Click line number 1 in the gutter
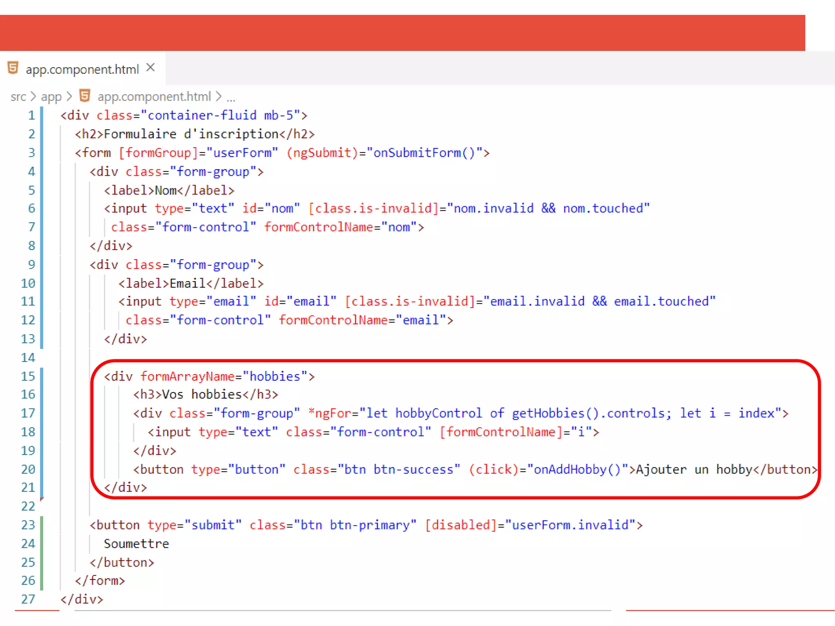Screen dimensions: 835x626 pyautogui.click(x=31, y=116)
